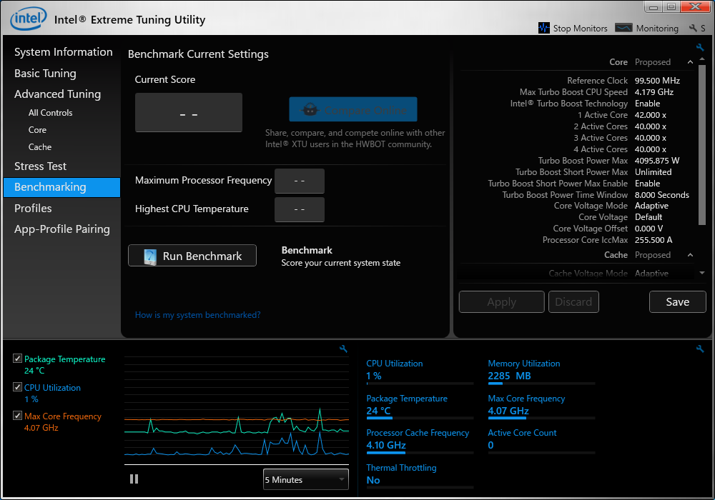
Task: Select Core under Advanced Tuning
Action: click(x=37, y=130)
